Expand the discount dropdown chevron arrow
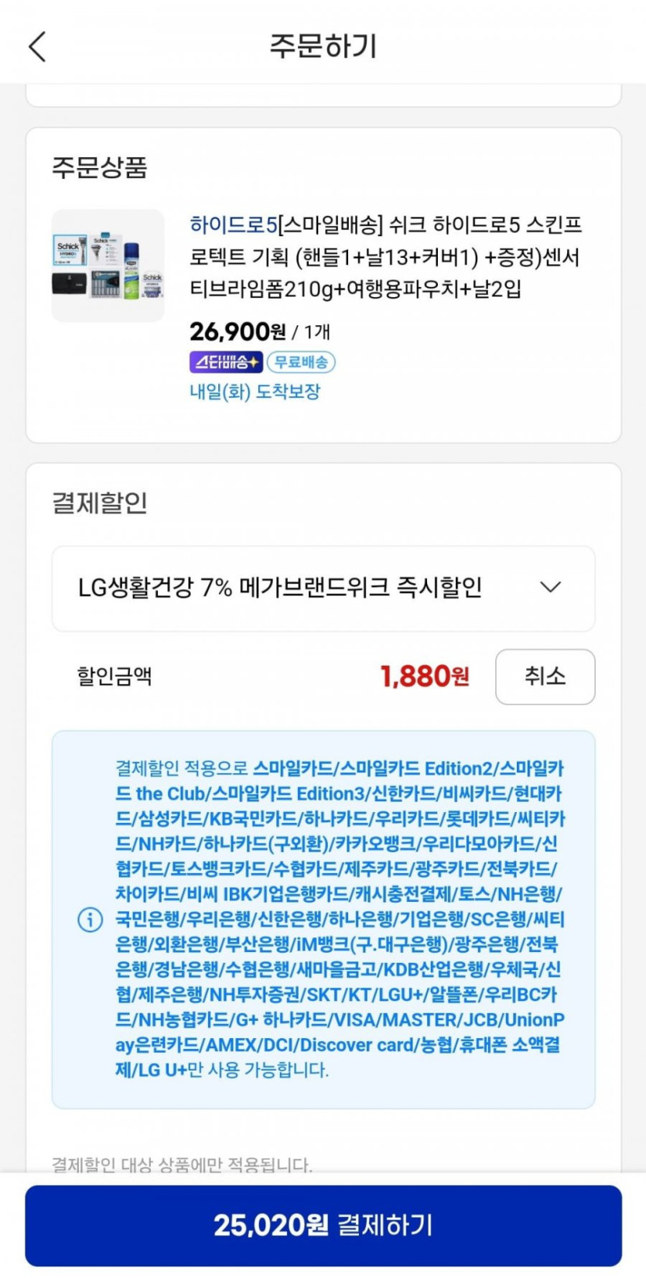 [x=551, y=588]
